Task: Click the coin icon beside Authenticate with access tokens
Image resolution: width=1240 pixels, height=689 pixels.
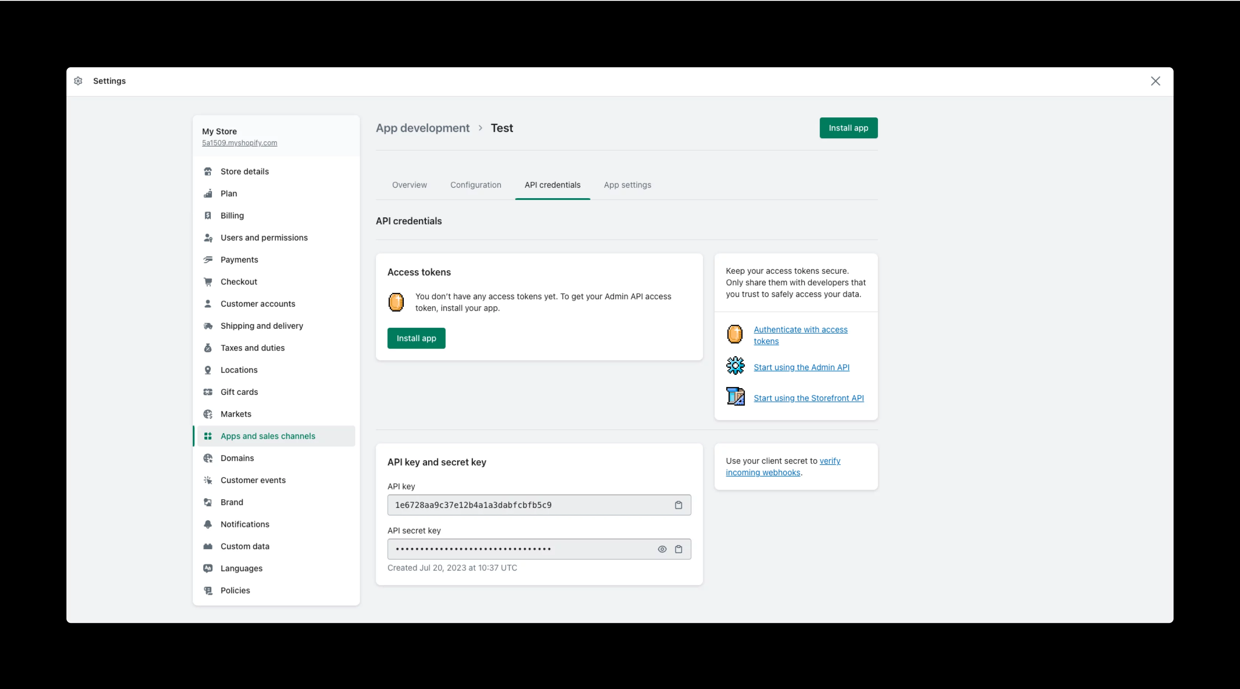Action: (735, 334)
